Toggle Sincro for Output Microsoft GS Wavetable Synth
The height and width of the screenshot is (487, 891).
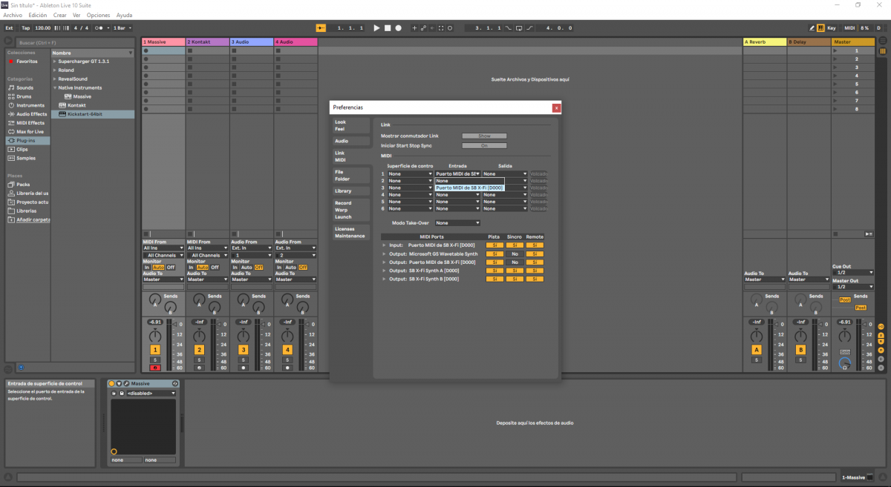pos(515,254)
